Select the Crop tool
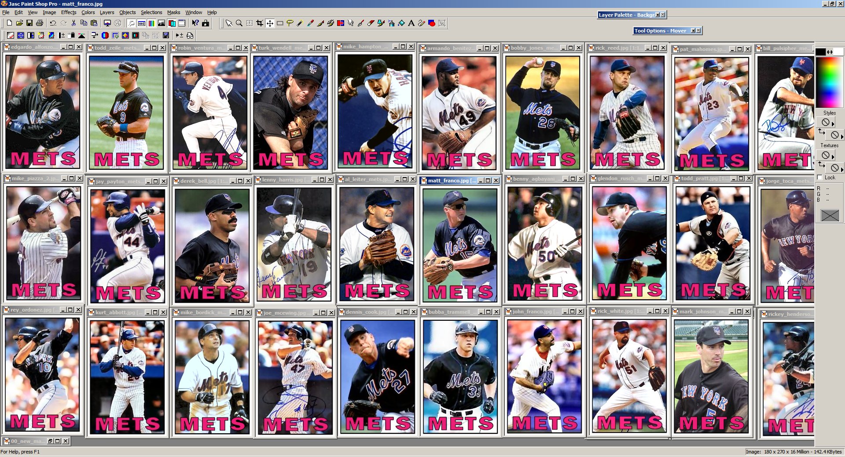Screen dimensions: 845x457 coord(260,23)
